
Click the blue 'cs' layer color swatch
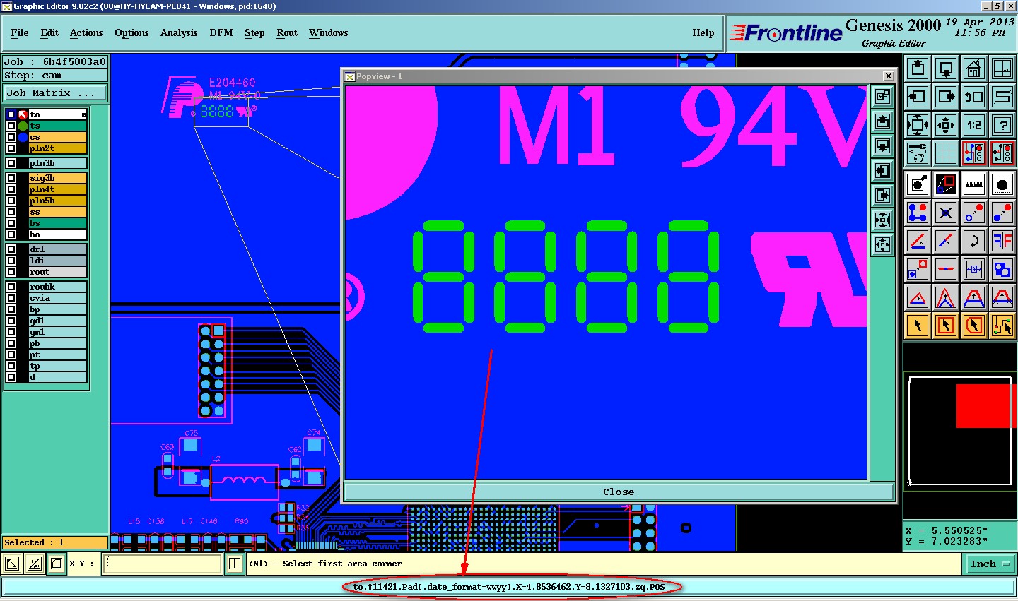(x=23, y=137)
